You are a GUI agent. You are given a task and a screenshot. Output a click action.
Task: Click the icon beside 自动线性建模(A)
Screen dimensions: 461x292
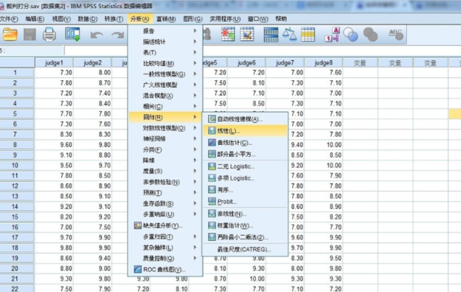coord(212,119)
